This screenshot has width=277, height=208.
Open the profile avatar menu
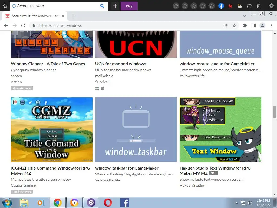click(262, 25)
